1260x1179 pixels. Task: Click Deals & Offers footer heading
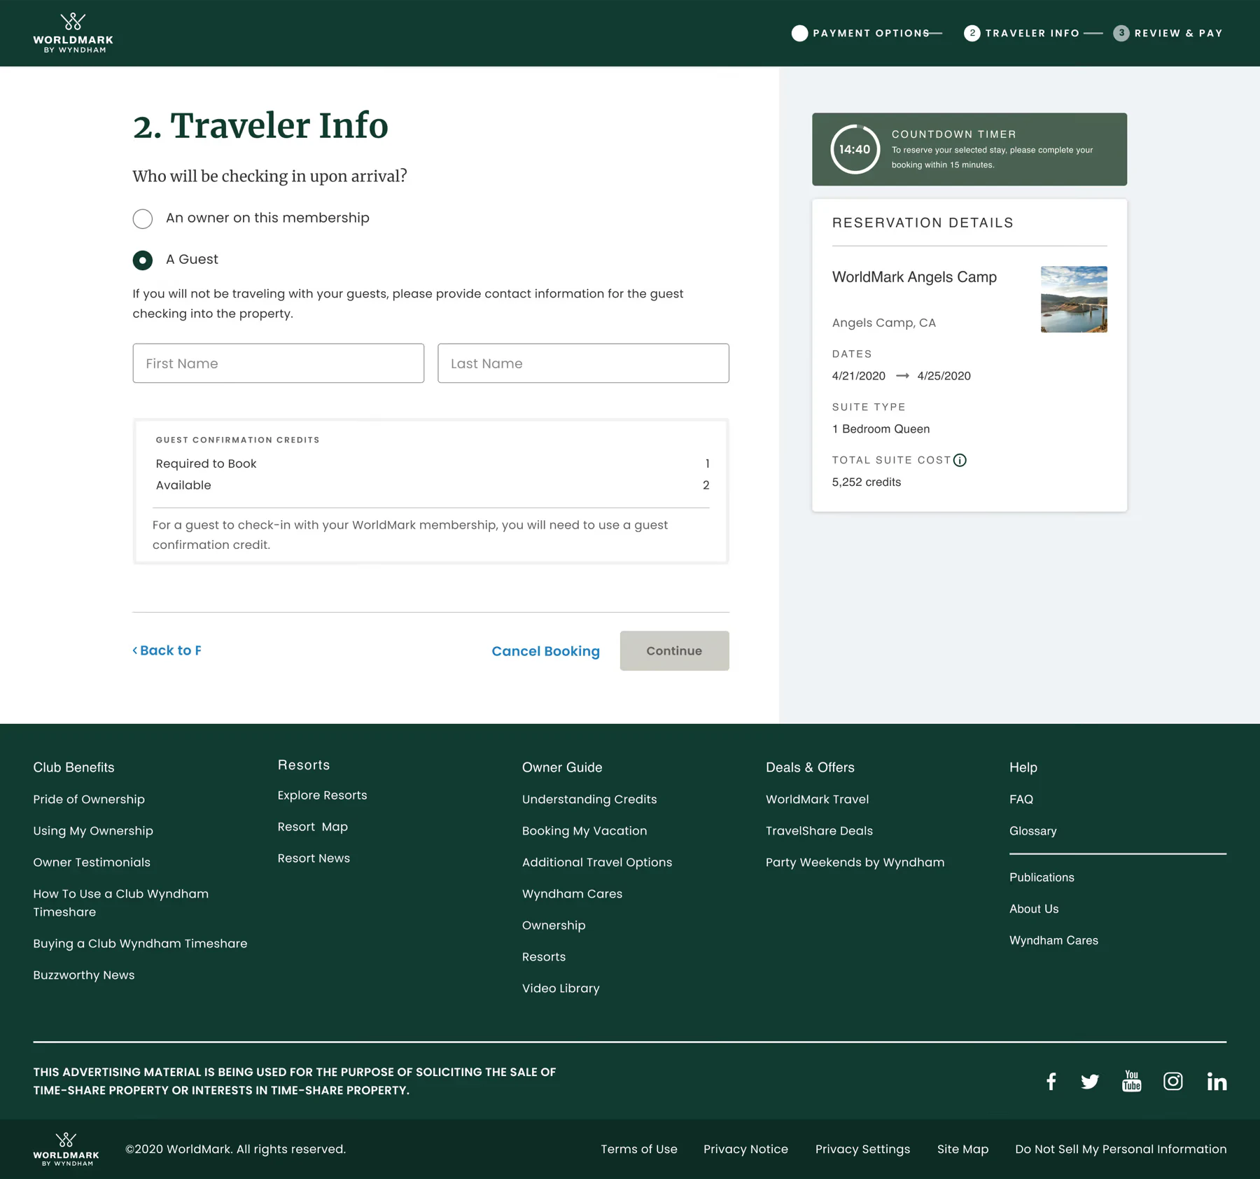[x=810, y=767]
